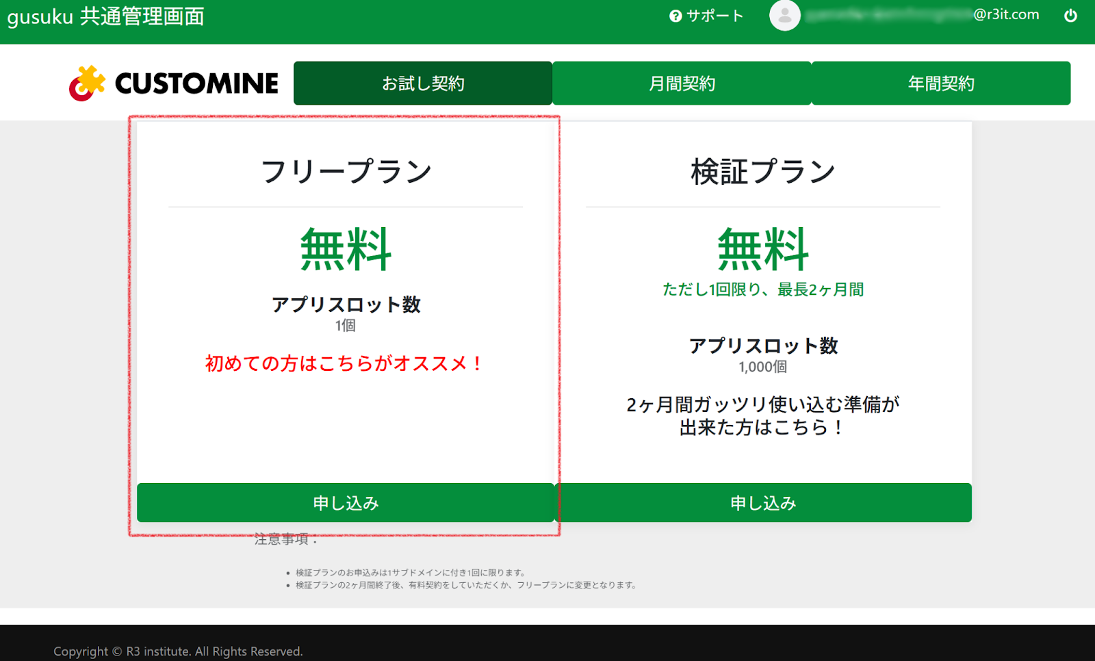The height and width of the screenshot is (661, 1095).
Task: Click アプリスロット数 label in 検証プラン card
Action: (x=763, y=346)
